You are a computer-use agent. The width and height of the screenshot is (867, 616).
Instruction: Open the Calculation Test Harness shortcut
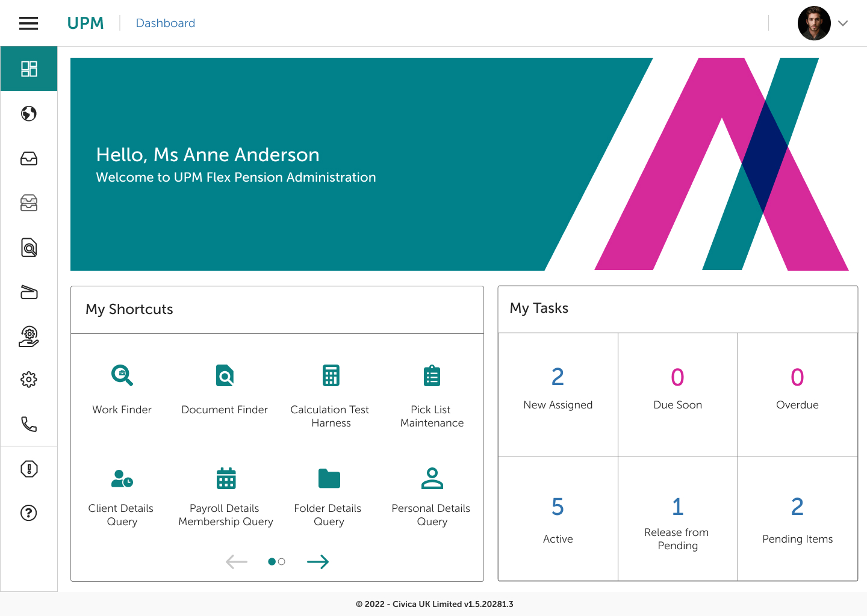pos(331,375)
